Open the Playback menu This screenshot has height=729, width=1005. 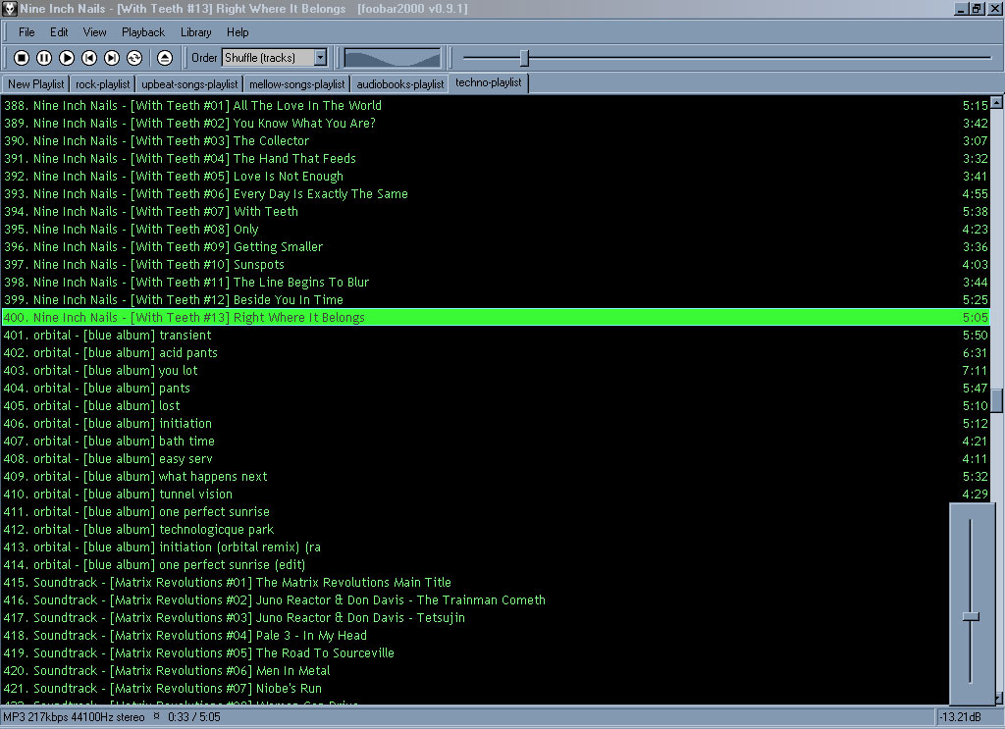click(x=143, y=32)
